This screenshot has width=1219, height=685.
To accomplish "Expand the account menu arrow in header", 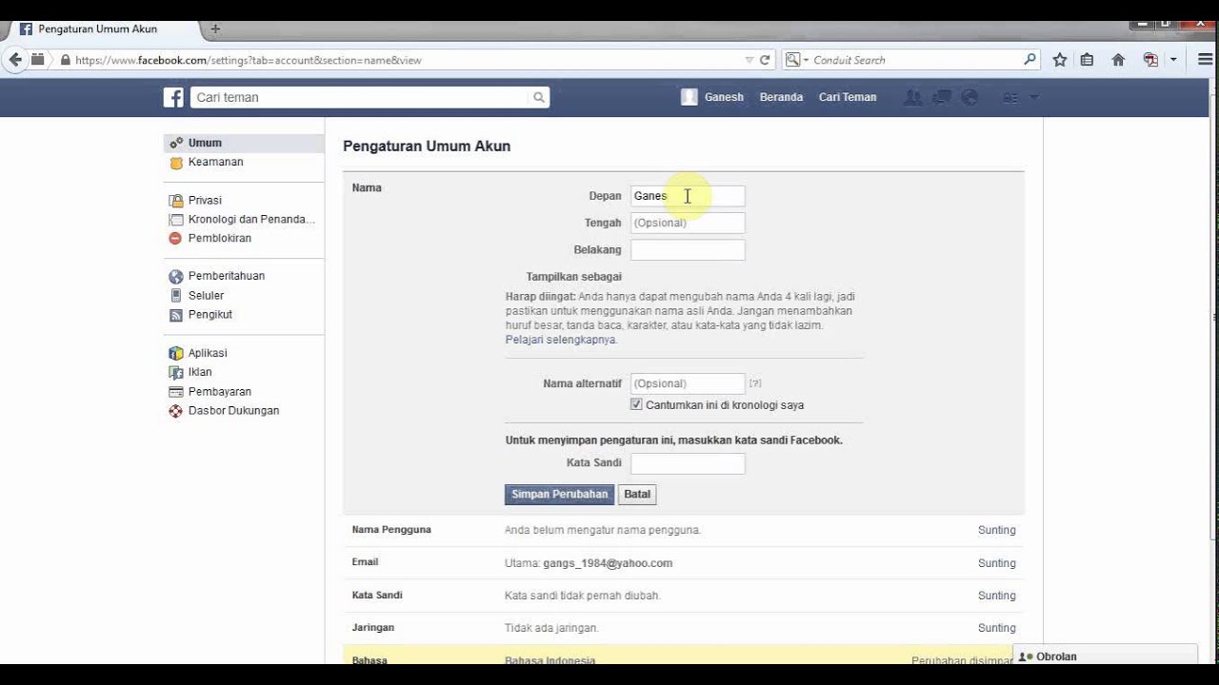I will pyautogui.click(x=1034, y=97).
